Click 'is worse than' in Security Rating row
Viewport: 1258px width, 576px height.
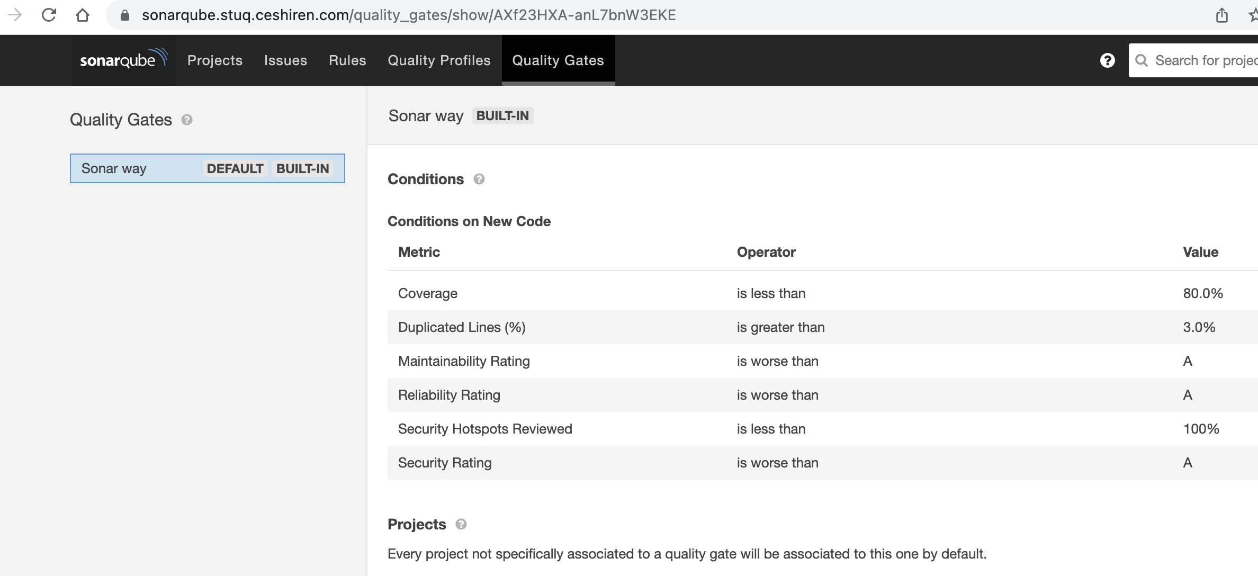(777, 463)
